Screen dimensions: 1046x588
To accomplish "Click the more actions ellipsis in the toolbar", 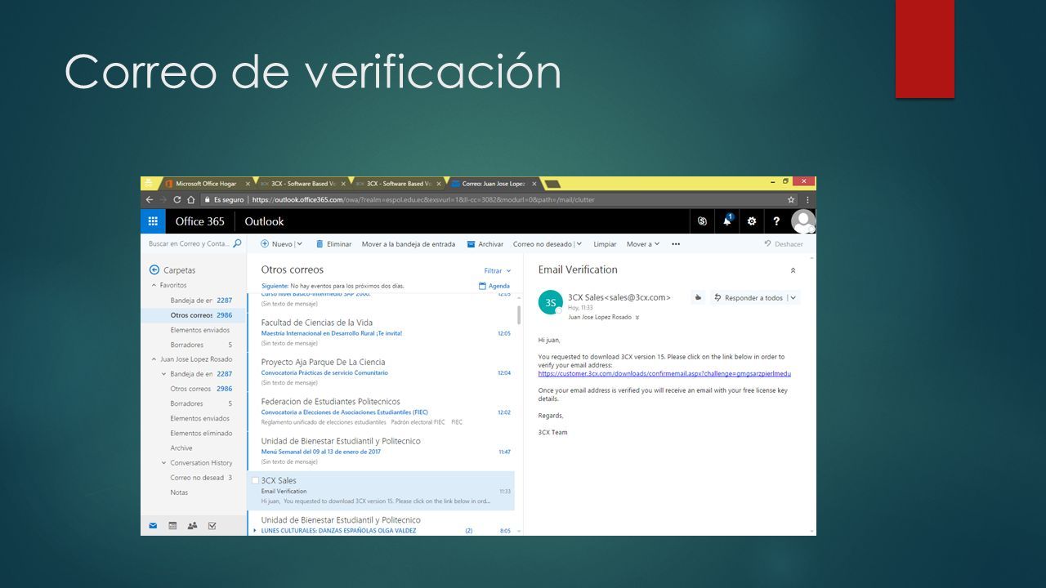I will [x=676, y=243].
